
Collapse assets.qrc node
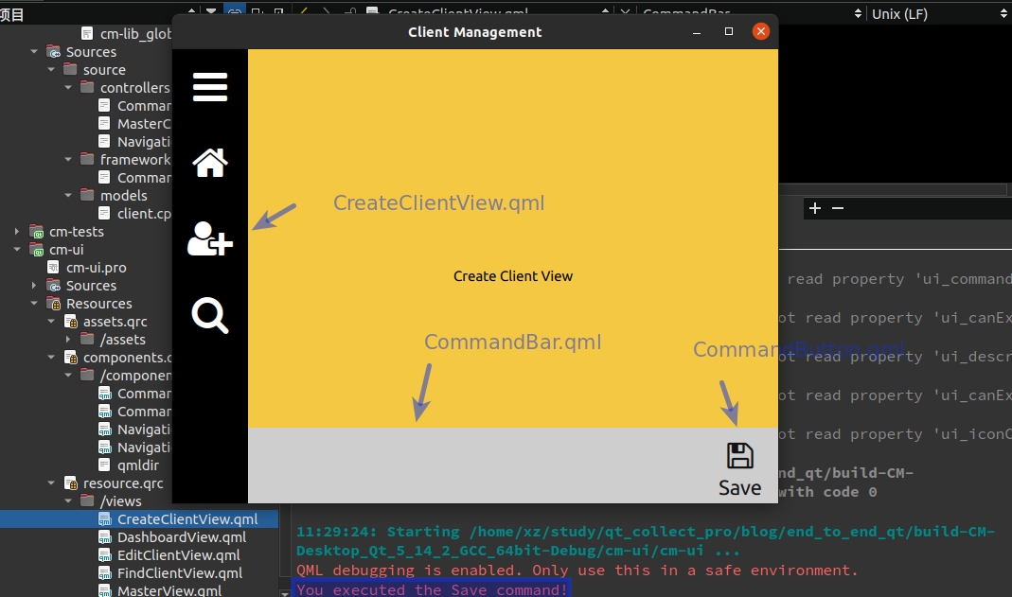(51, 321)
